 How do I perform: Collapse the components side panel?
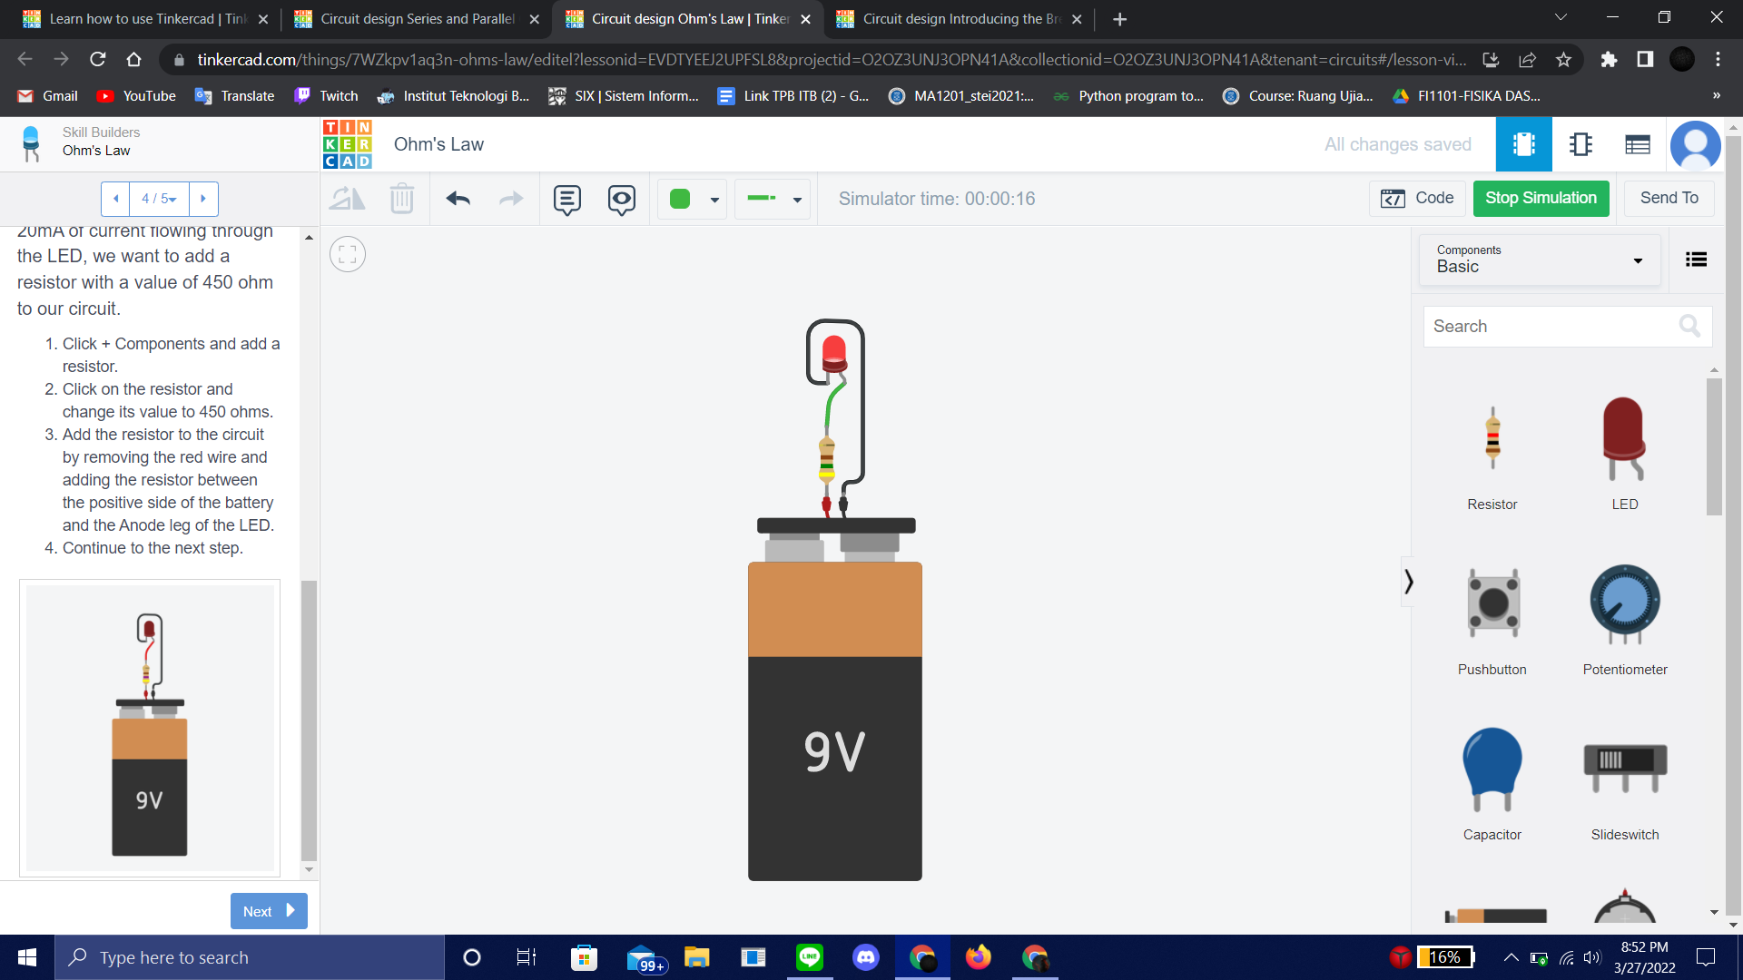[x=1408, y=582]
